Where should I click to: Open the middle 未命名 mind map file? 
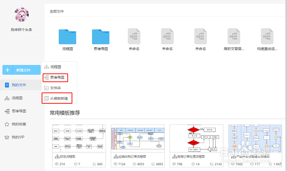pos(167,36)
